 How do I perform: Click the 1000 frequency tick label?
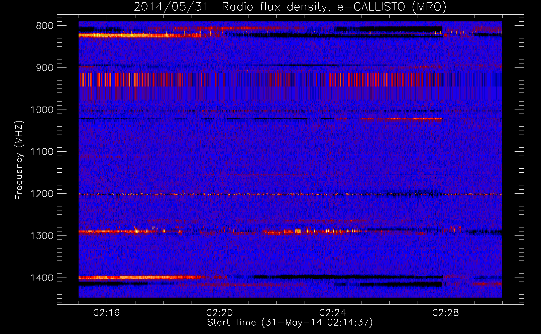(42, 110)
